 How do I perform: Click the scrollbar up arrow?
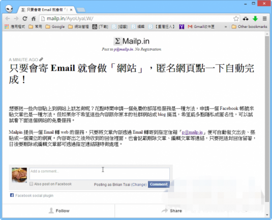(267, 34)
